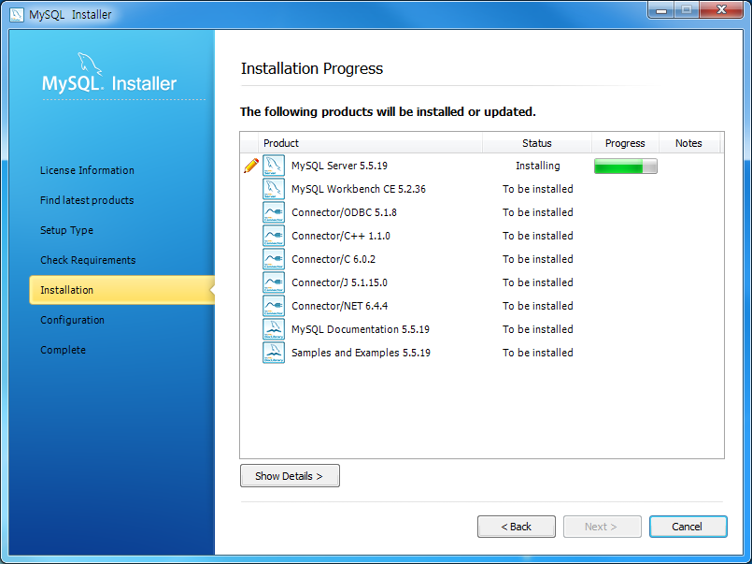752x564 pixels.
Task: Select the MySQL Workbench CE product icon
Action: click(x=274, y=189)
